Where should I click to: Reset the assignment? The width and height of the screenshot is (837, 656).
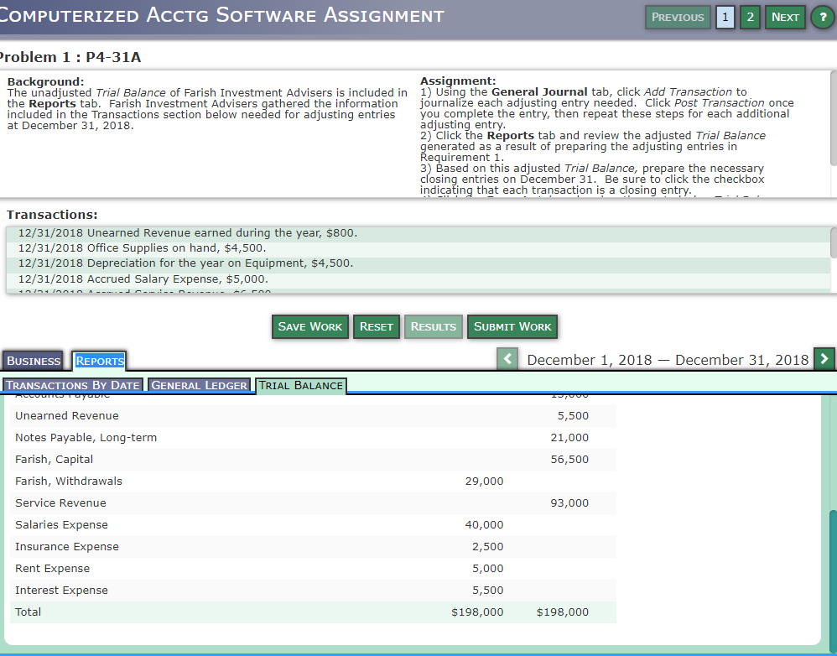pyautogui.click(x=376, y=326)
